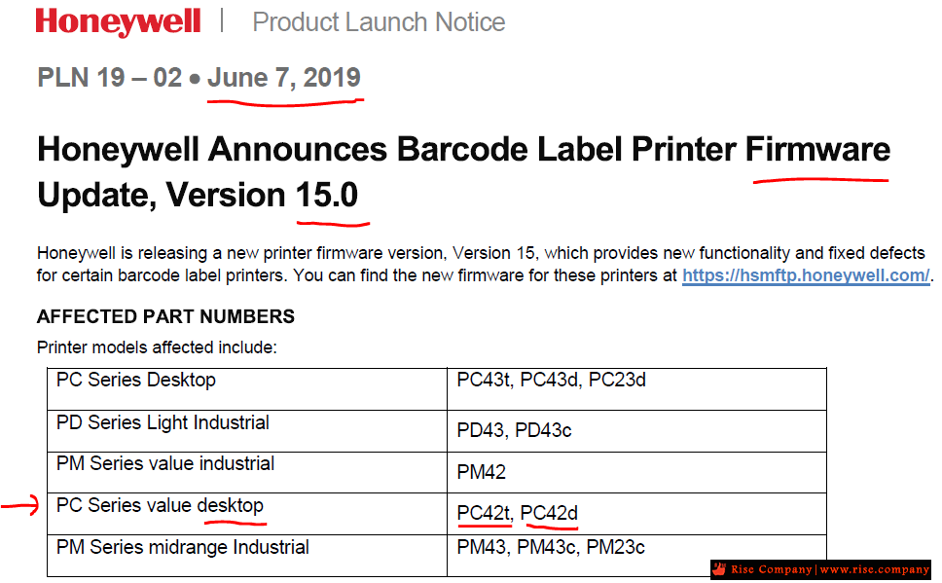The height and width of the screenshot is (583, 942).
Task: Select the PM42 table cell
Action: [x=636, y=473]
